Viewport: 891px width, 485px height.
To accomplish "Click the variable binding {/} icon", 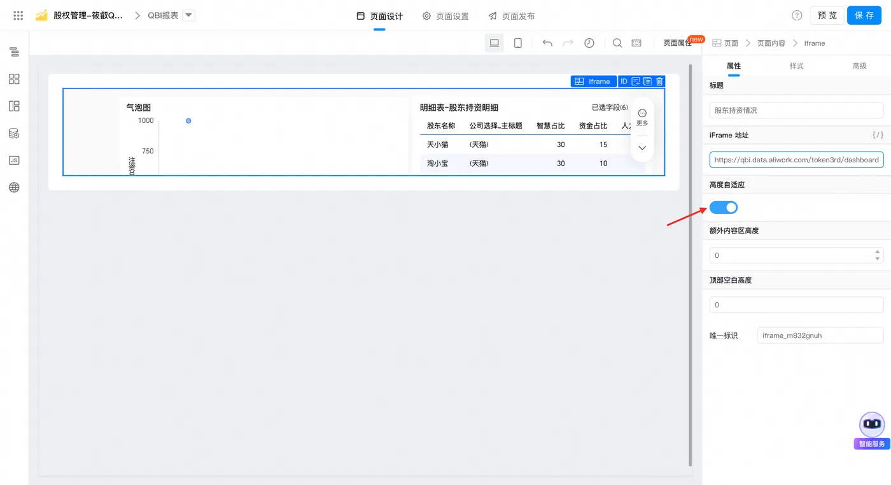I will point(878,135).
